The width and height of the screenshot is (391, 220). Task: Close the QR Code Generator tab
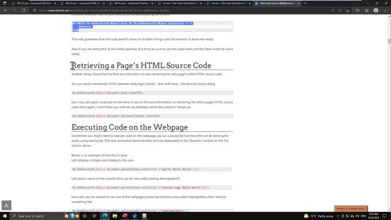pyautogui.click(x=250, y=4)
